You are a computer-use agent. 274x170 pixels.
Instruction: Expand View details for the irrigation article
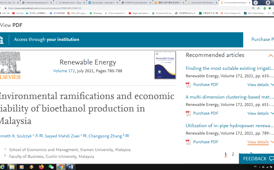[260, 85]
